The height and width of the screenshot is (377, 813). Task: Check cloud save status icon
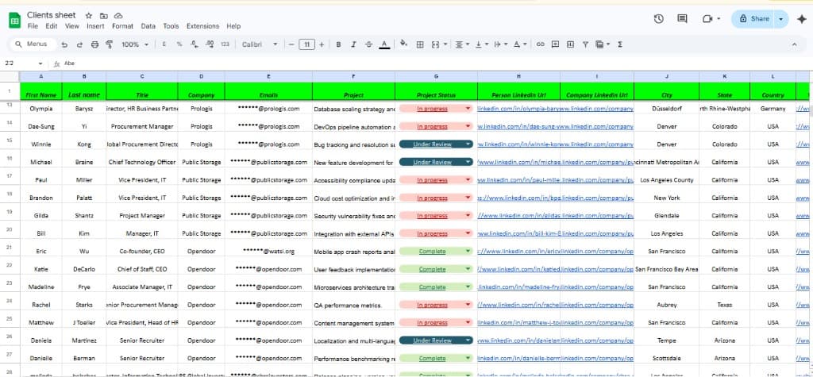[119, 16]
